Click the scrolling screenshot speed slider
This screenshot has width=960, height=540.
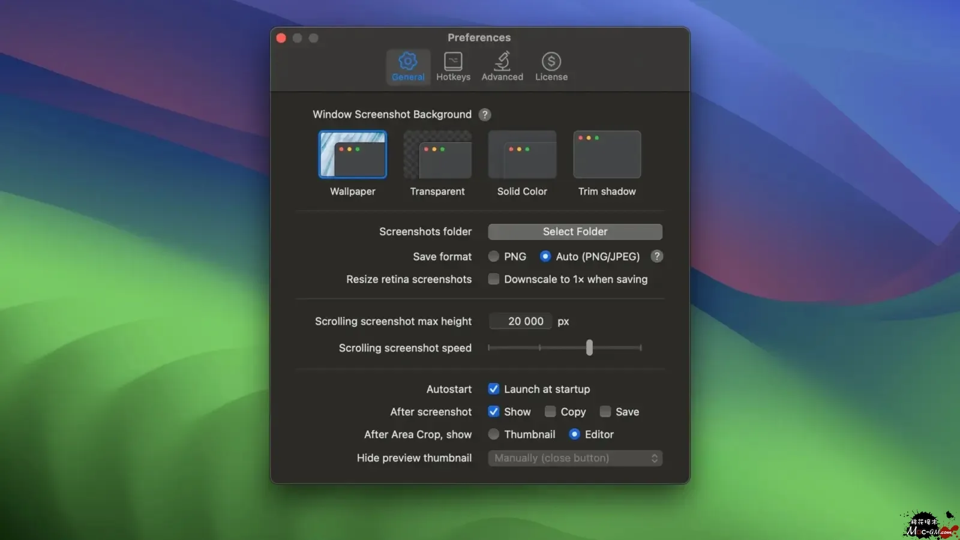(565, 348)
